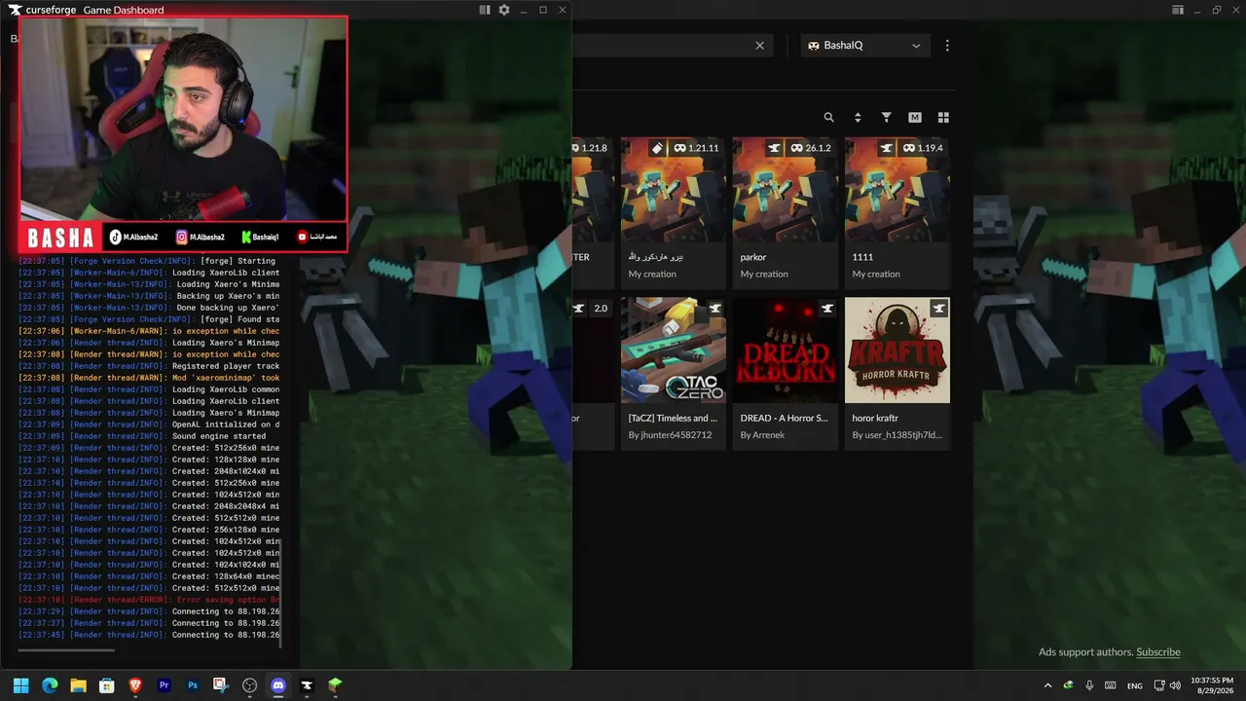
Task: Click the '1111' modpack title
Action: pyautogui.click(x=862, y=257)
